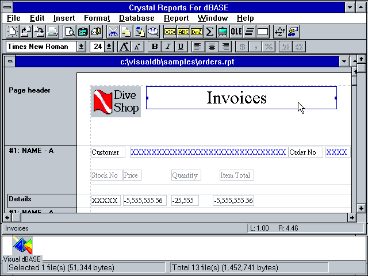Open Print Preview magnifier icon
This screenshot has height=276, width=368.
(x=70, y=32)
